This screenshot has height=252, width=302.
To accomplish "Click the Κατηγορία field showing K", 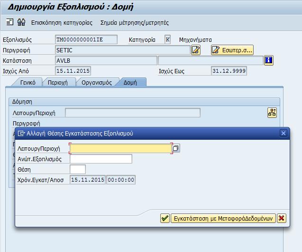I will tap(167, 39).
